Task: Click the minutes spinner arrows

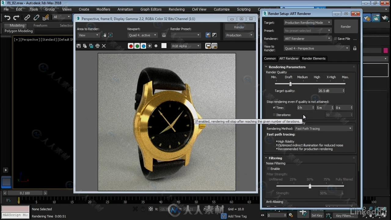Action: 332,108
